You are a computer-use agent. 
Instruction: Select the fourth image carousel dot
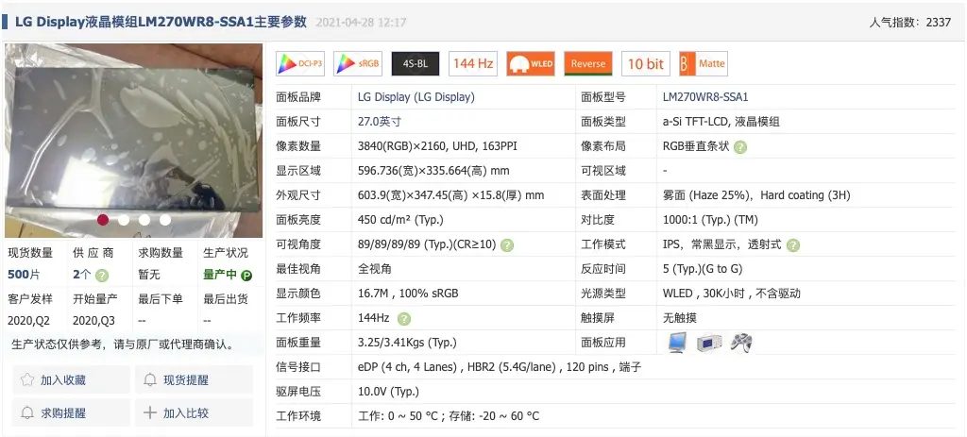point(165,219)
